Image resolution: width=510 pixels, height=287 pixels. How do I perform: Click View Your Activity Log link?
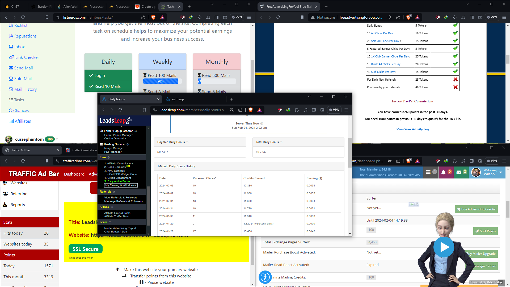click(x=412, y=129)
